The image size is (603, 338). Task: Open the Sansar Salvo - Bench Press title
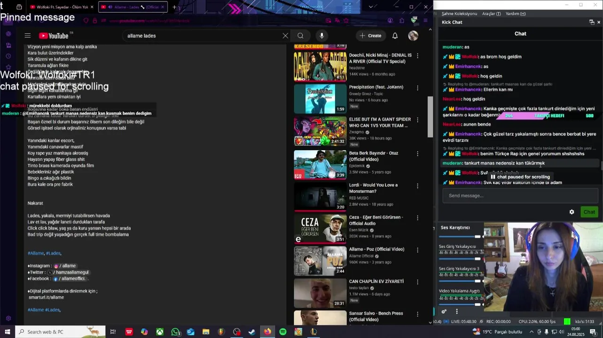click(x=376, y=316)
